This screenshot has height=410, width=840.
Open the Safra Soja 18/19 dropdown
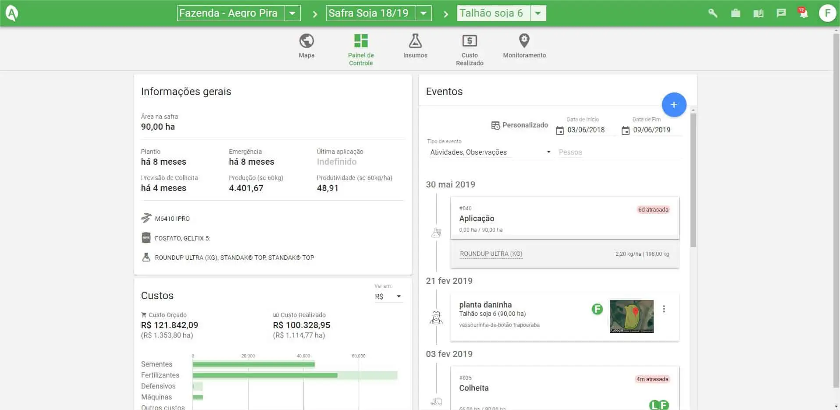click(423, 13)
